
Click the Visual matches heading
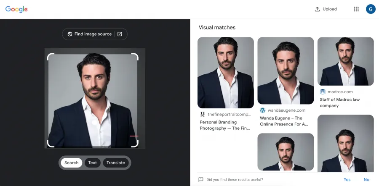point(217,27)
